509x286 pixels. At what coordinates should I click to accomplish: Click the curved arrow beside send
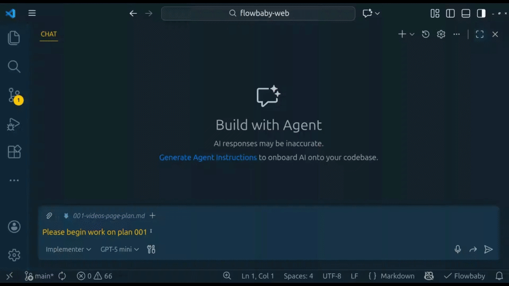(x=473, y=249)
